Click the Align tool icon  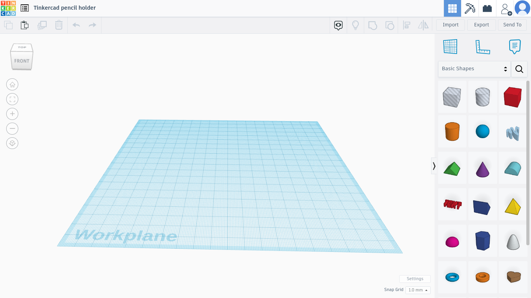(407, 25)
